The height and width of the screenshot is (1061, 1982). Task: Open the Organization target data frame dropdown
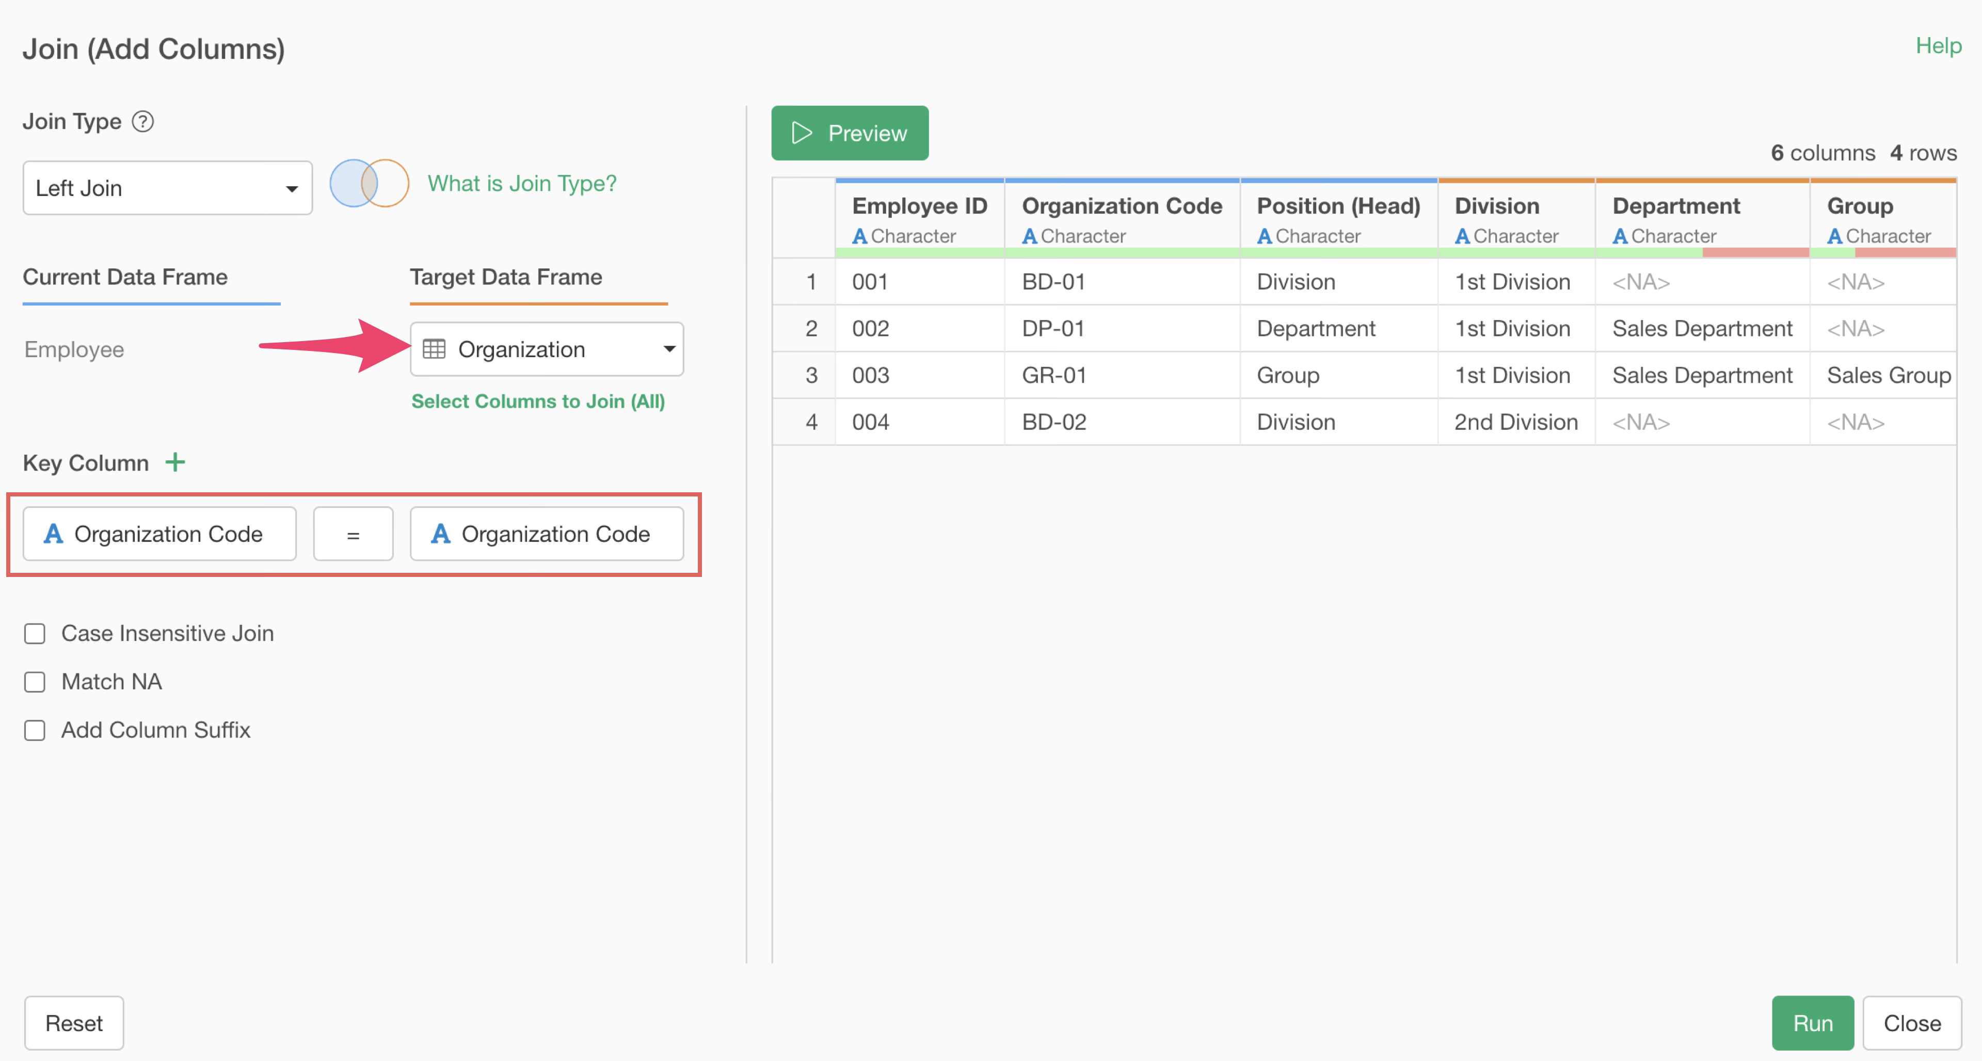click(547, 349)
